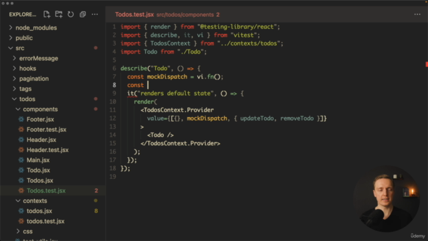Open Header.jsx from the file tree

[41, 140]
